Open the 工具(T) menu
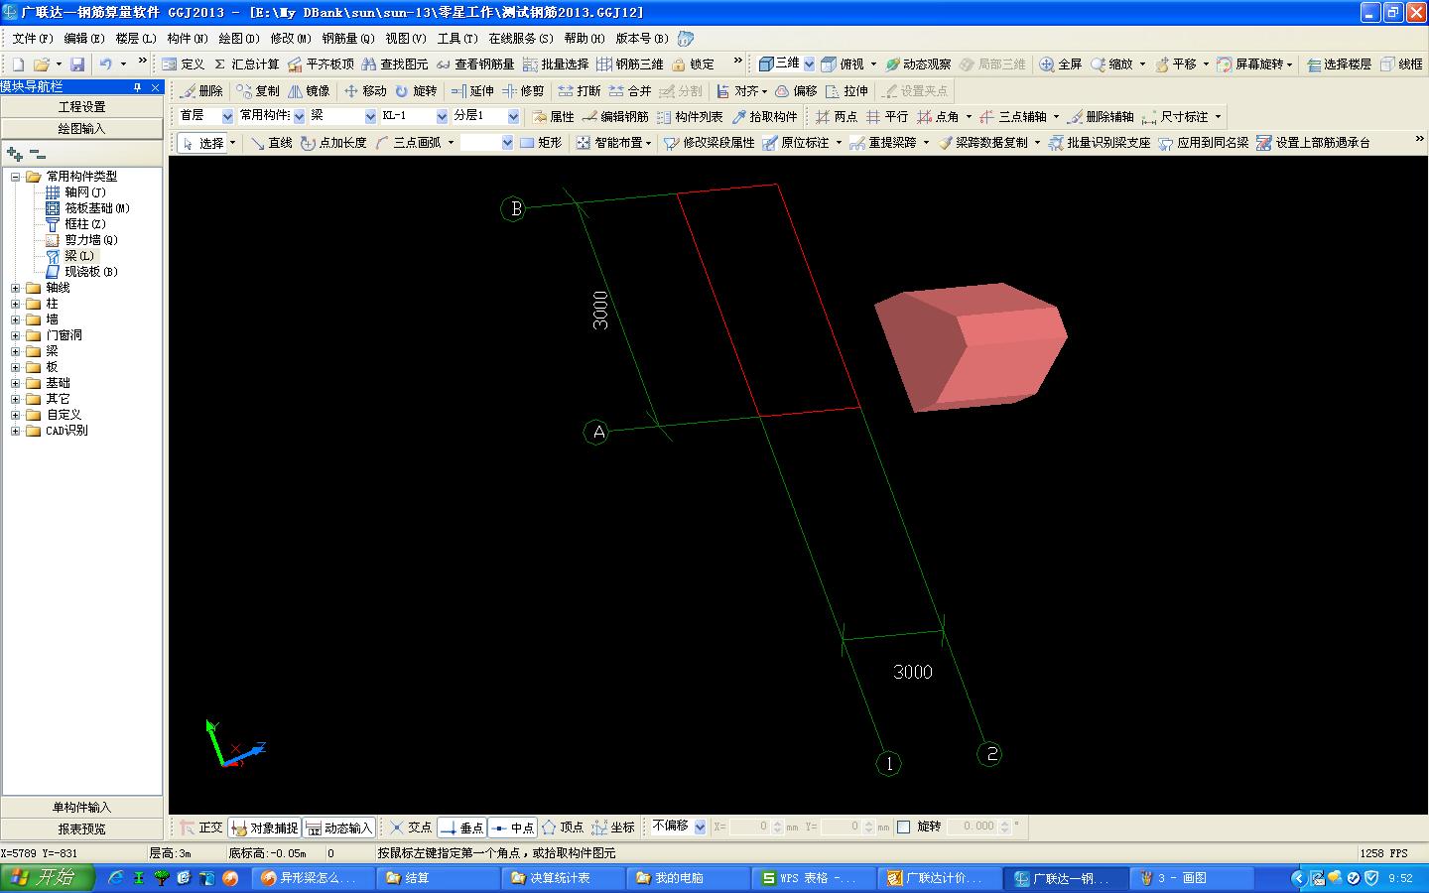Viewport: 1429px width, 893px height. 456,38
